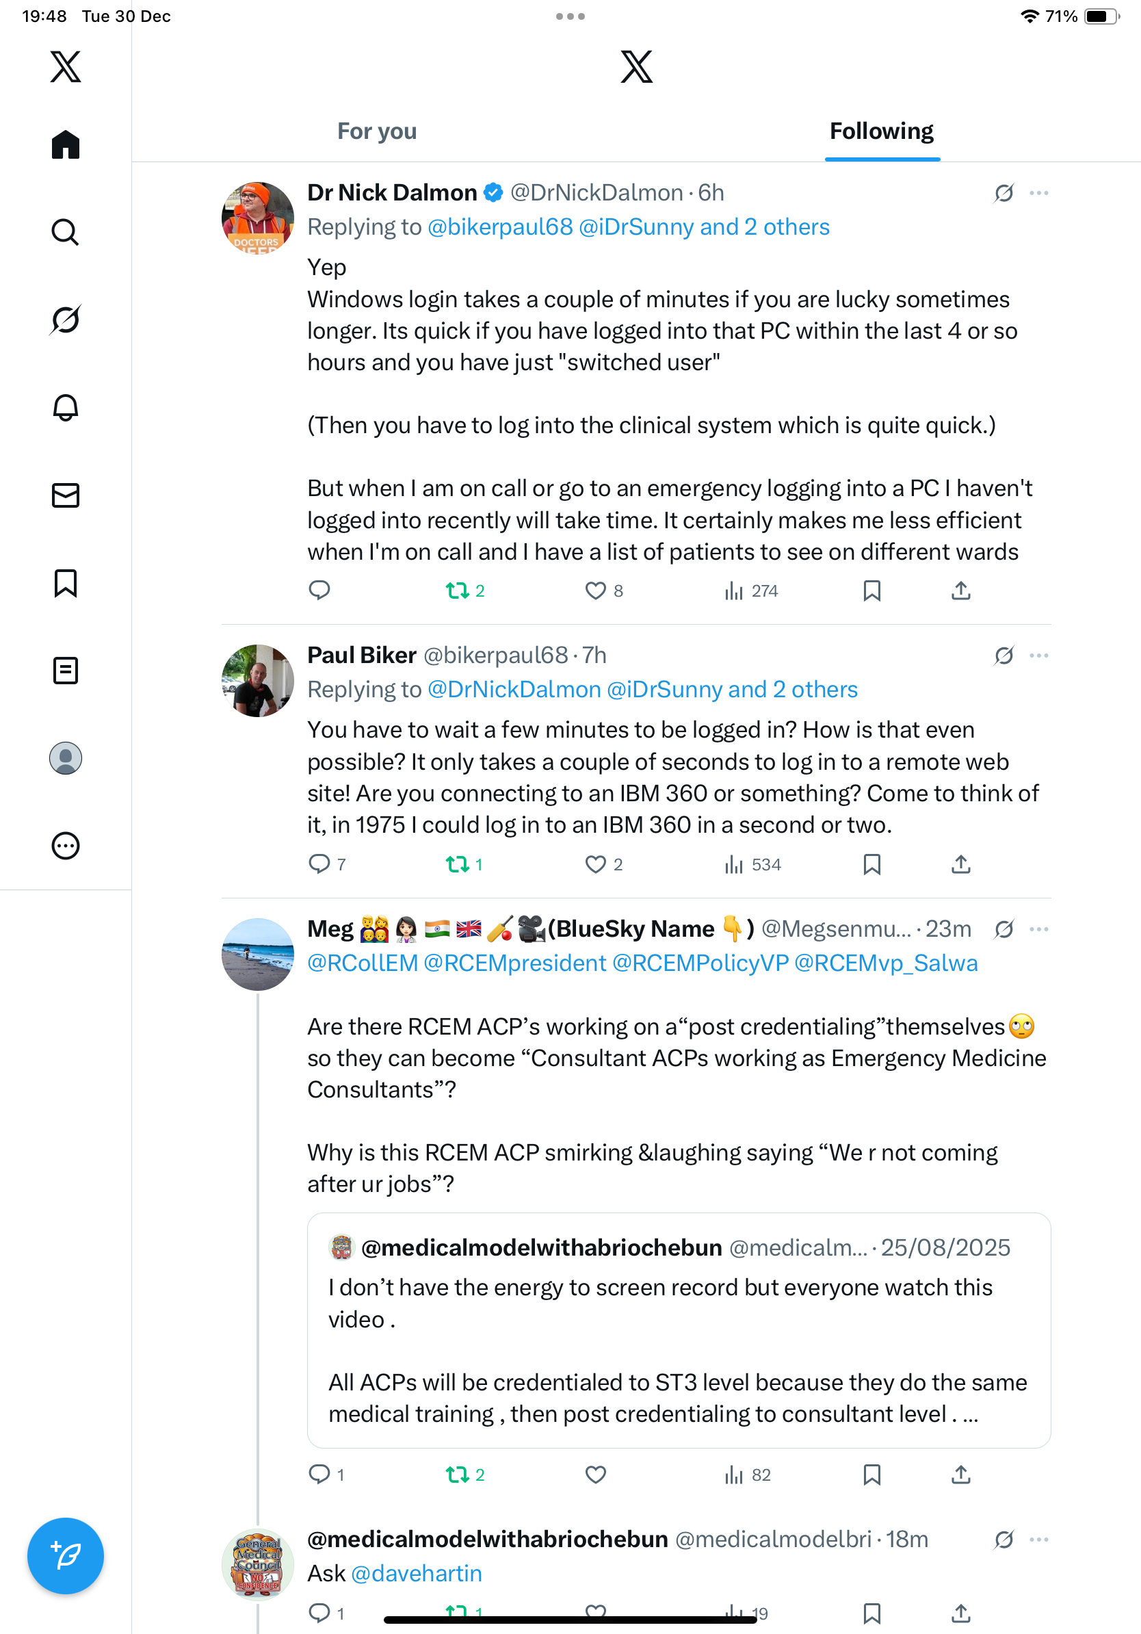Open Lists icon in the sidebar

point(66,671)
